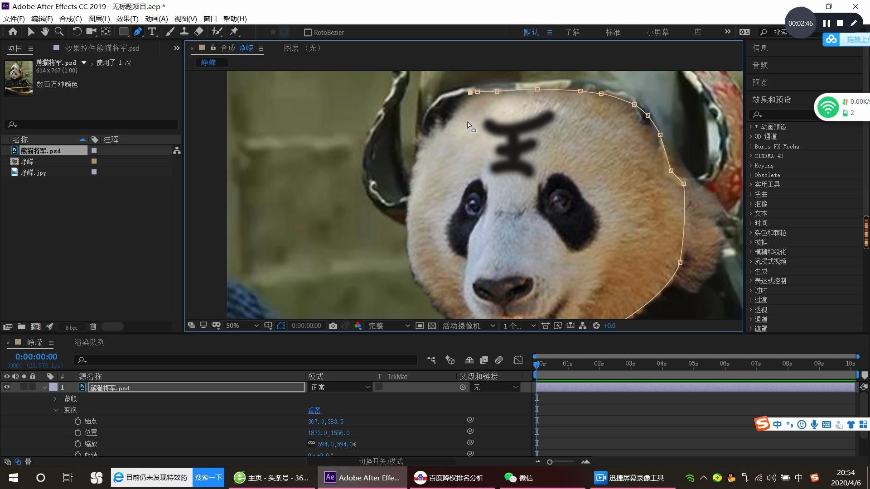This screenshot has width=870, height=489.
Task: Click the 重置 transform reset link
Action: coord(314,410)
